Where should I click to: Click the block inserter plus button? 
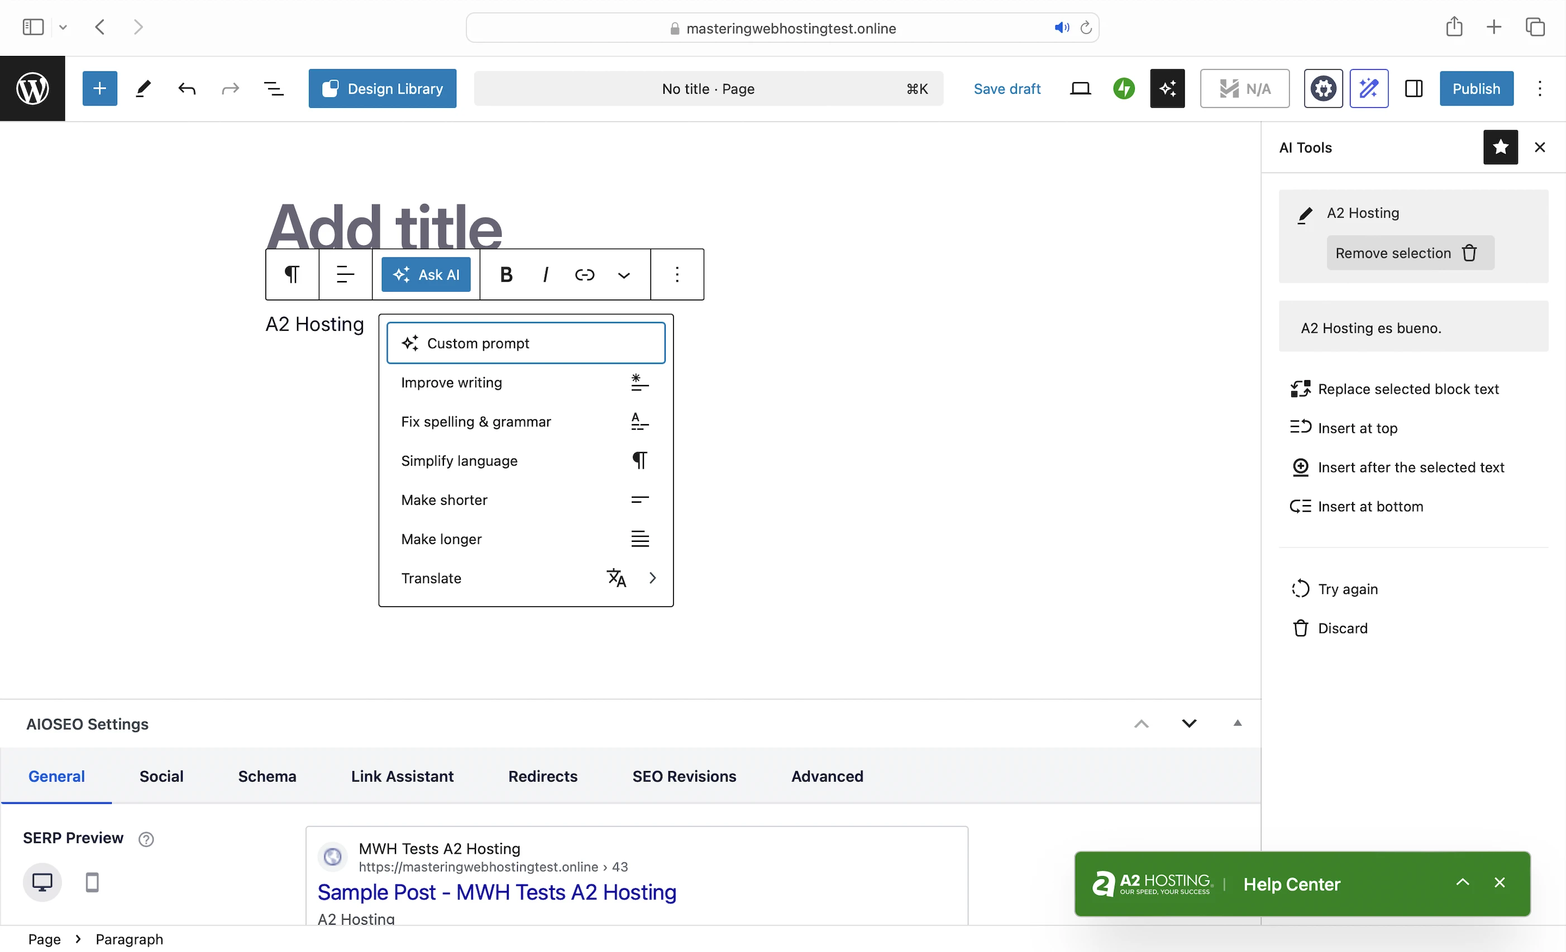[x=100, y=88]
